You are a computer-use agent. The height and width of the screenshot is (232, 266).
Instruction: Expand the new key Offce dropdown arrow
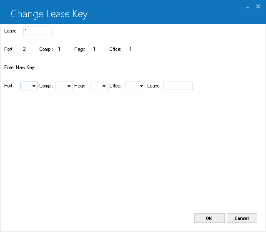click(x=141, y=86)
